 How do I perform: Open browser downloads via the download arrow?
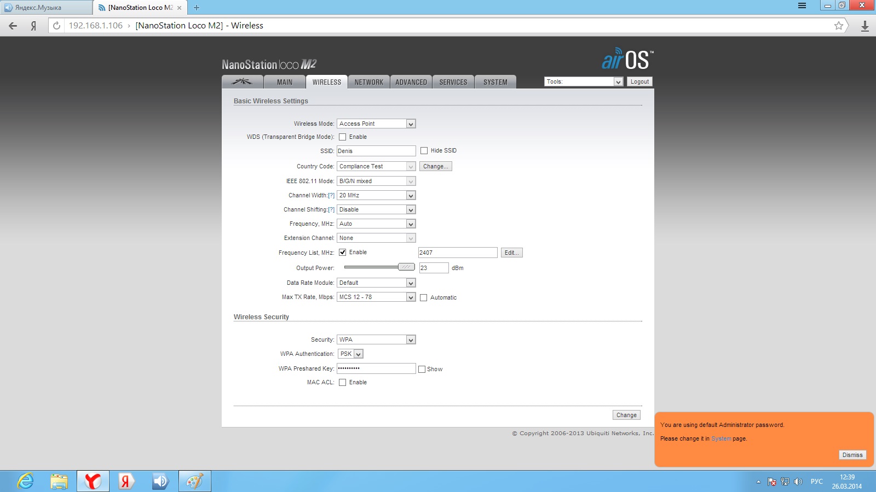[x=865, y=26]
